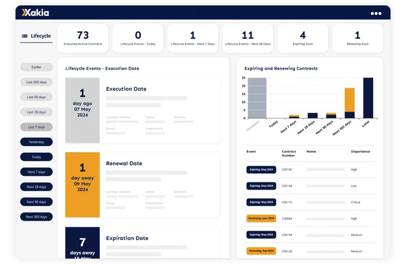Select the Earlier filter
Screen dimensions: 406x264
click(36, 67)
